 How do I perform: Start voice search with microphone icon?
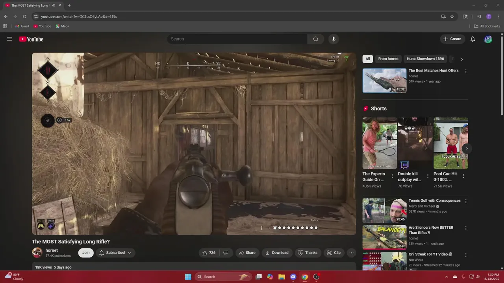click(x=334, y=39)
